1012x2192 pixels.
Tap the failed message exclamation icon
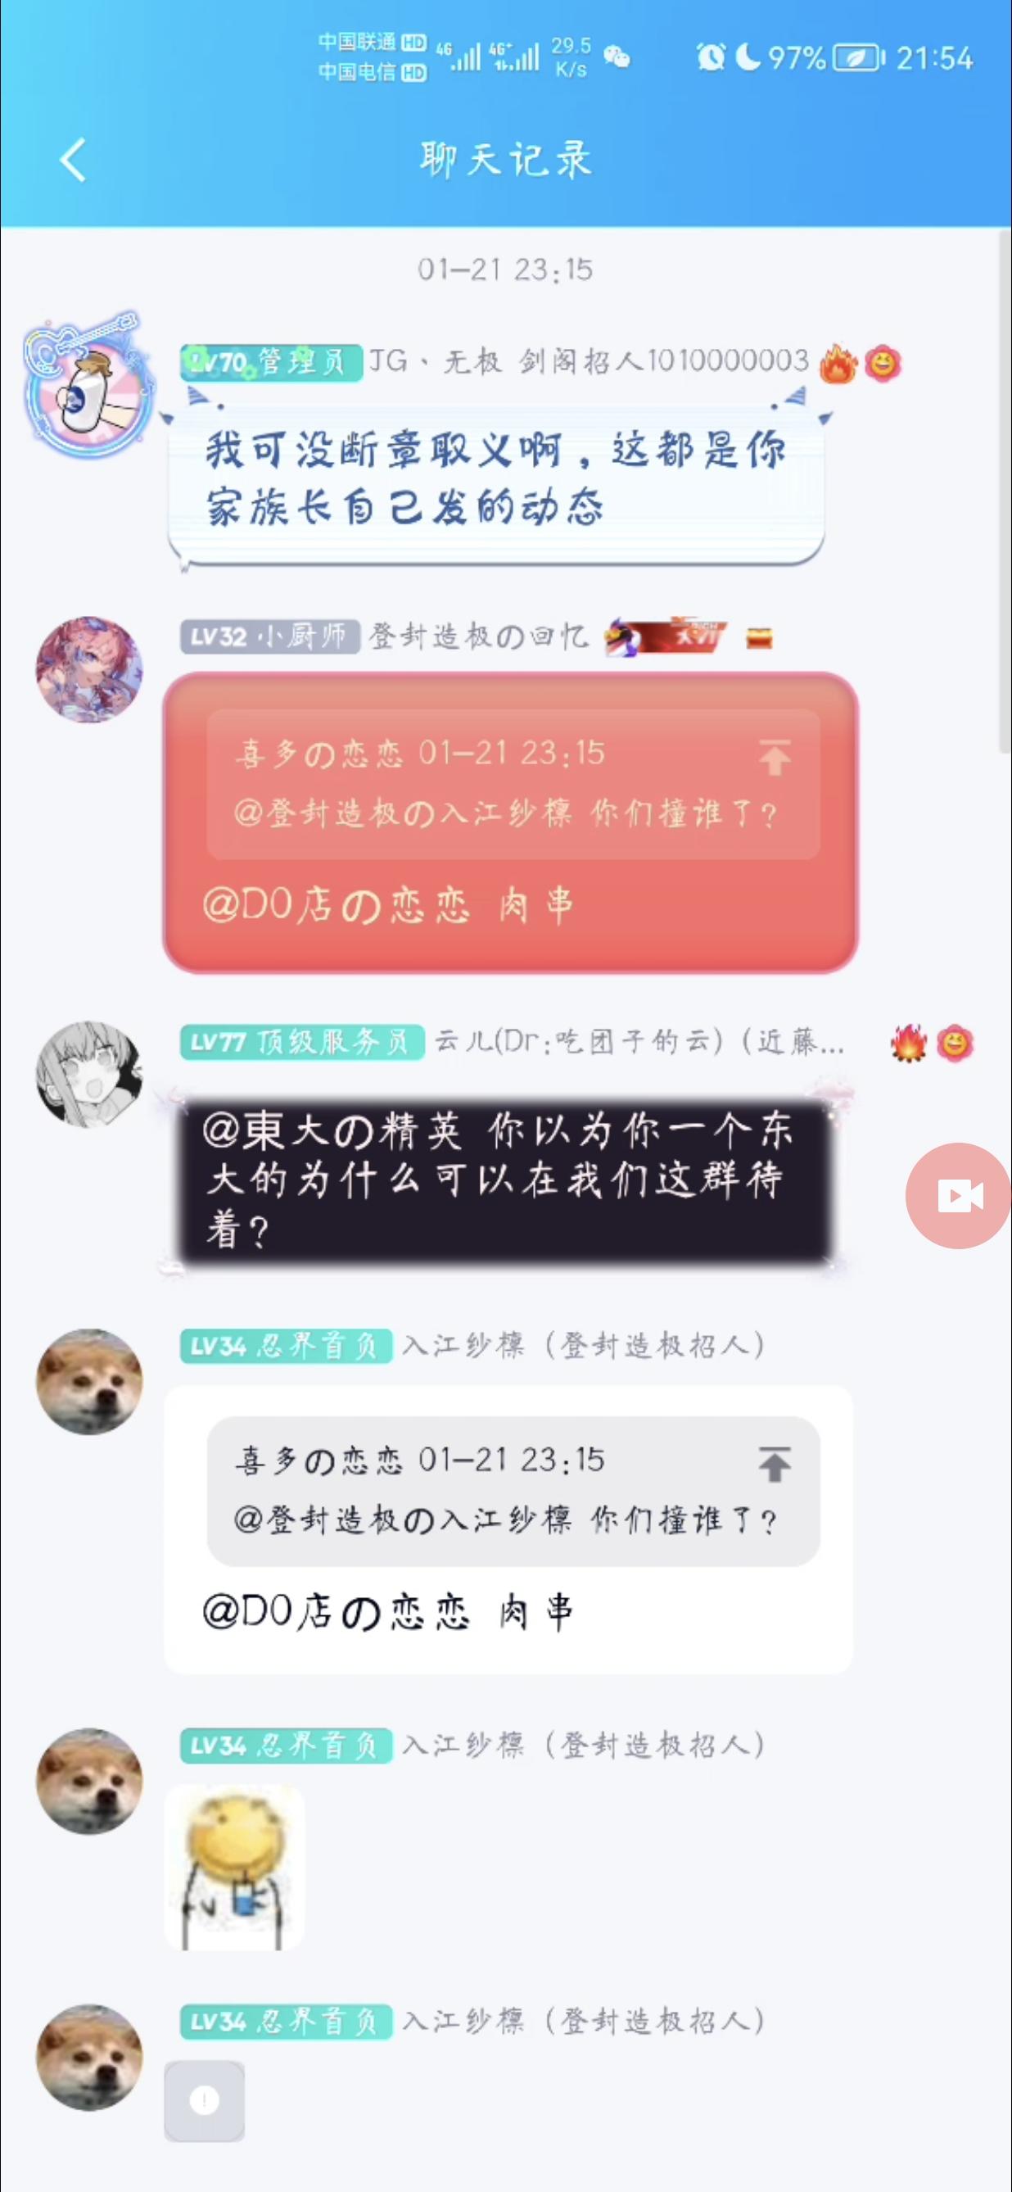[x=204, y=2100]
